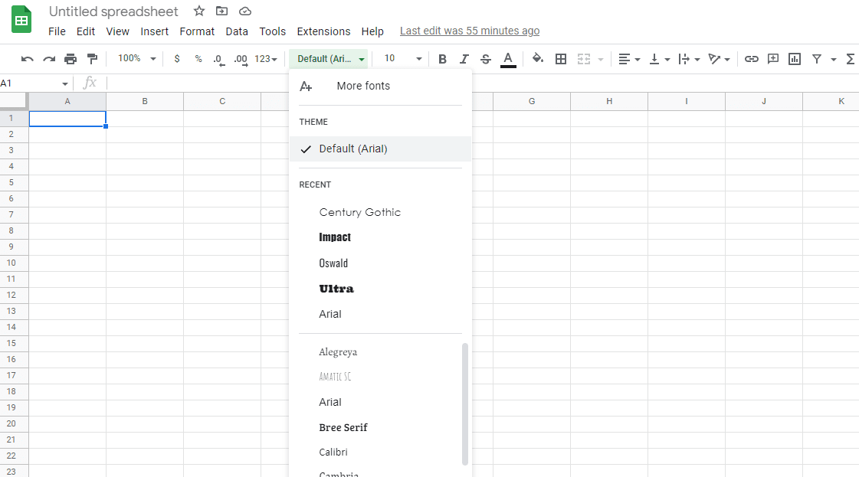Rename the Untitled spreadsheet title
The height and width of the screenshot is (477, 859).
[x=113, y=11]
